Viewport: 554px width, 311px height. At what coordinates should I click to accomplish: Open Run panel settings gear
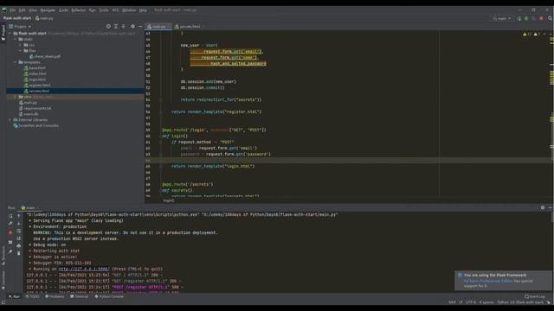[543, 208]
